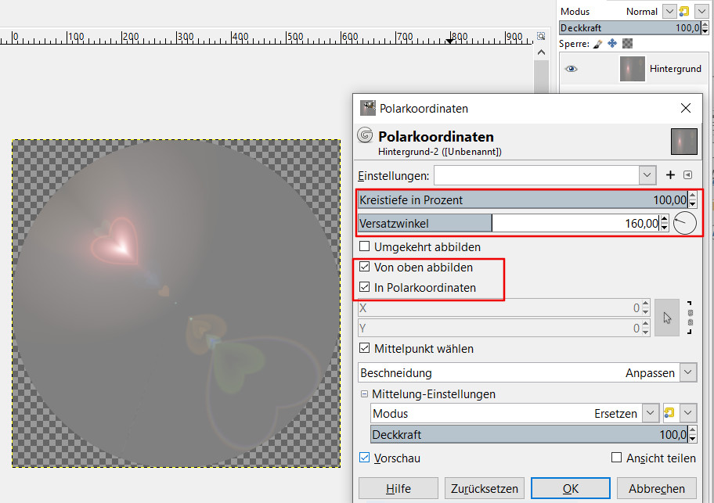This screenshot has width=714, height=503.
Task: Click the Hintergrund-2 ([Unbenannt]) subtitle
Action: click(440, 152)
